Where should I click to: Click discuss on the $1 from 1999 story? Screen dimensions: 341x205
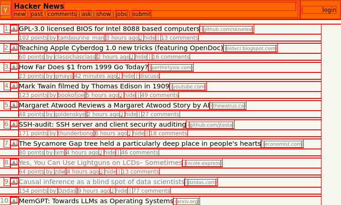[149, 76]
